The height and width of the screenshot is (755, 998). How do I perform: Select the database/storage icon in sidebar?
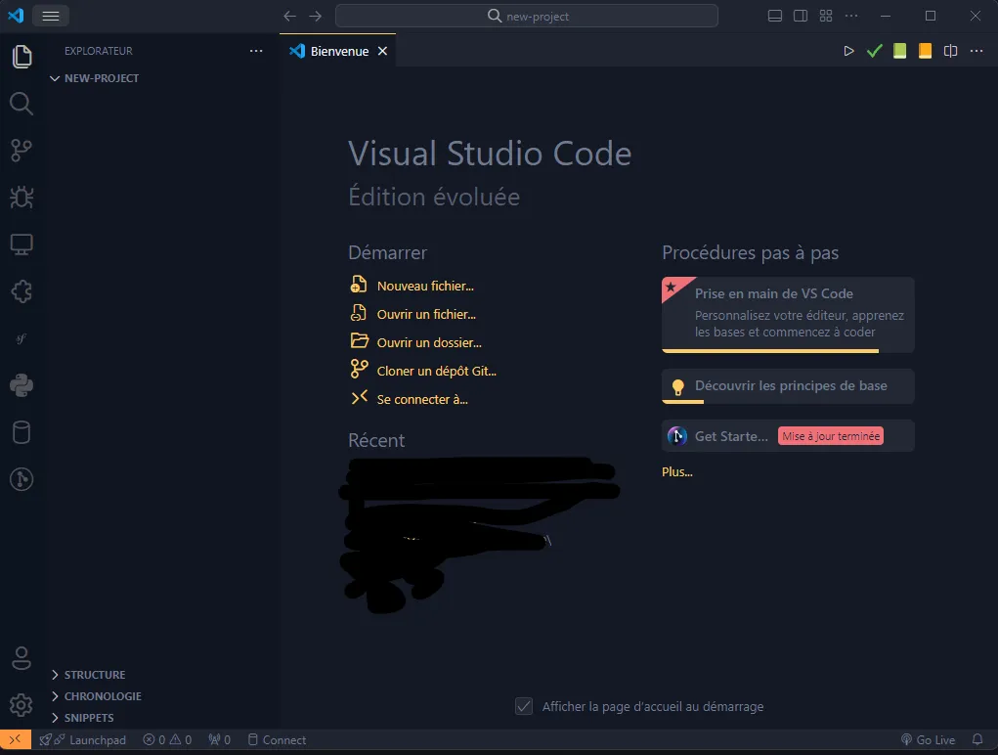coord(22,432)
